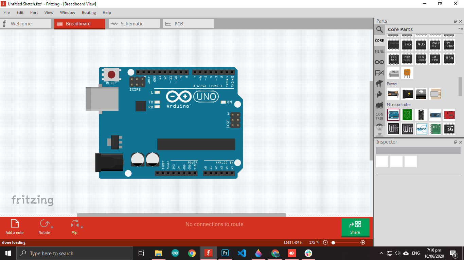Click the zoom in plus icon
The image size is (464, 260).
(x=363, y=242)
